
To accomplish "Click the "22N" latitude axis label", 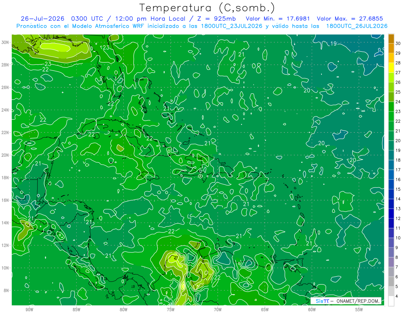I will click(x=6, y=132).
